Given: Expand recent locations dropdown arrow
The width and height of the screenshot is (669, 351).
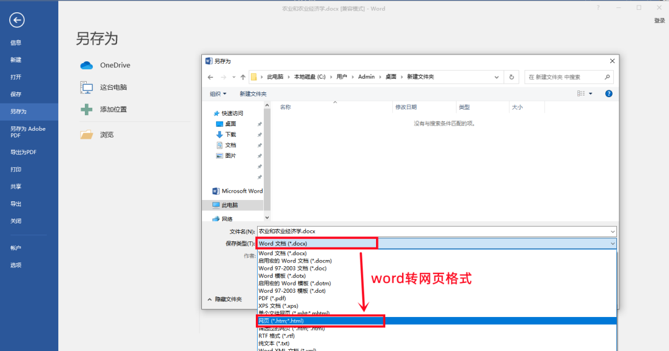Looking at the screenshot, I should click(x=234, y=77).
